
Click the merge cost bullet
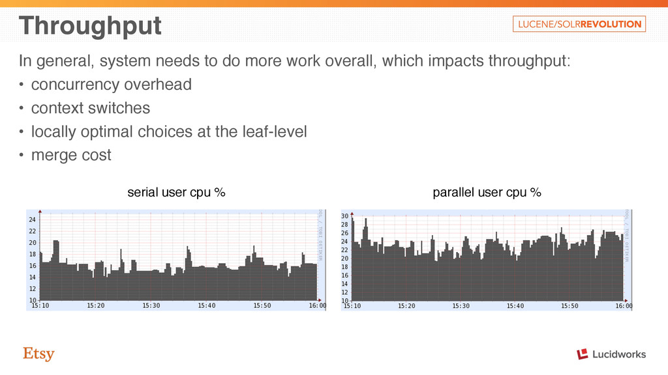coord(71,155)
